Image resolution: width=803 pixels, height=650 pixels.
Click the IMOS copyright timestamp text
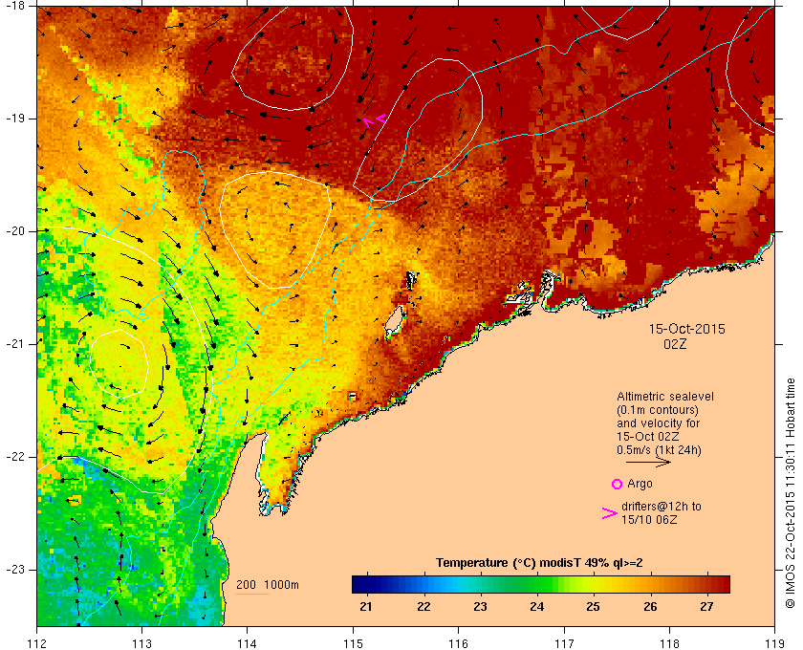pos(791,494)
